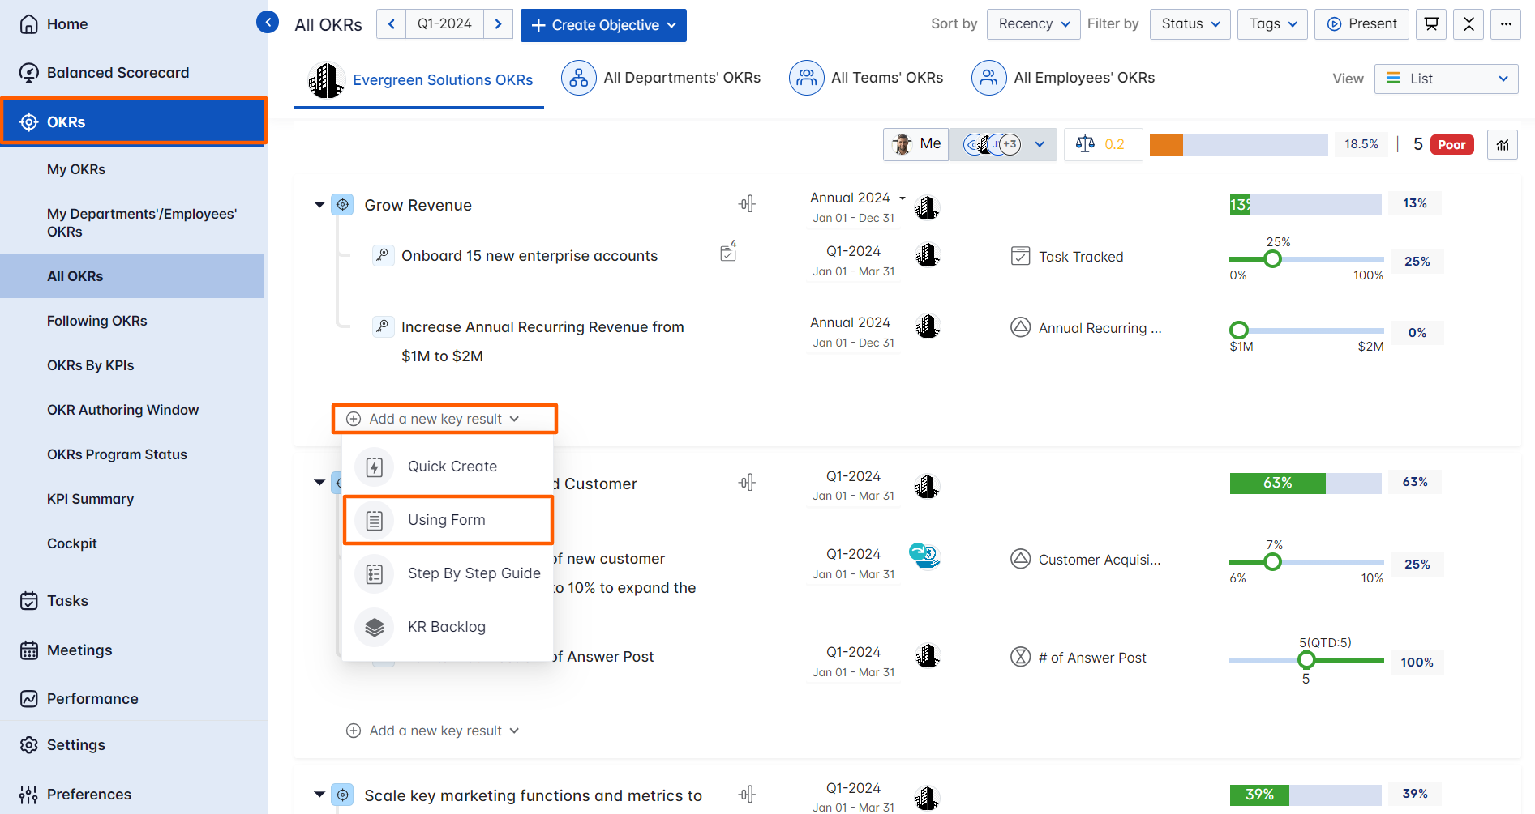The width and height of the screenshot is (1535, 814).
Task: Click the weight scale icon showing 0.2
Action: coord(1085,144)
